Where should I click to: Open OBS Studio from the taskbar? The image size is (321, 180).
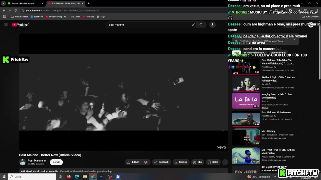coord(110,177)
